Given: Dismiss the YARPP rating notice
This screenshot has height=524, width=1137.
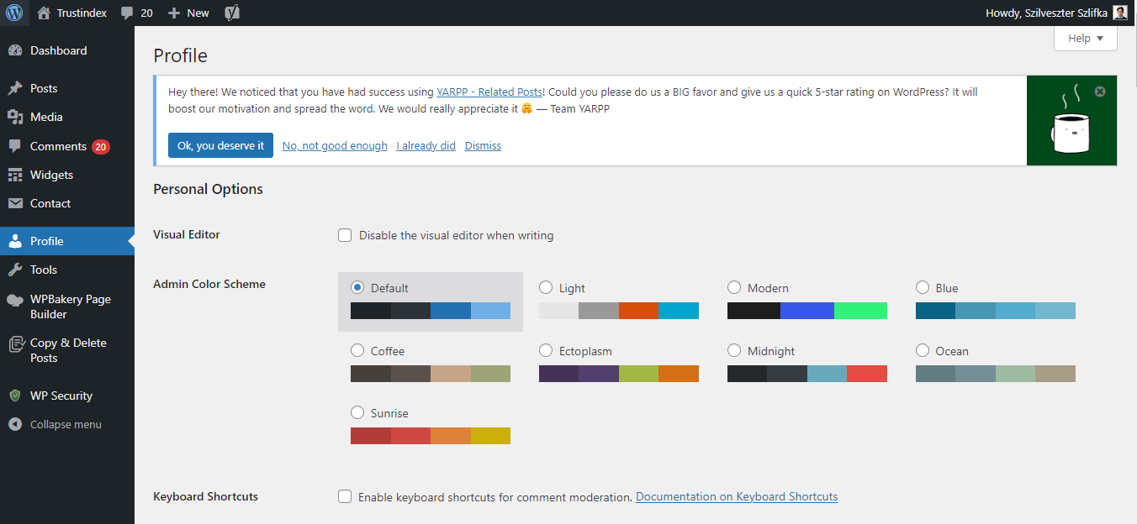Looking at the screenshot, I should tap(482, 145).
